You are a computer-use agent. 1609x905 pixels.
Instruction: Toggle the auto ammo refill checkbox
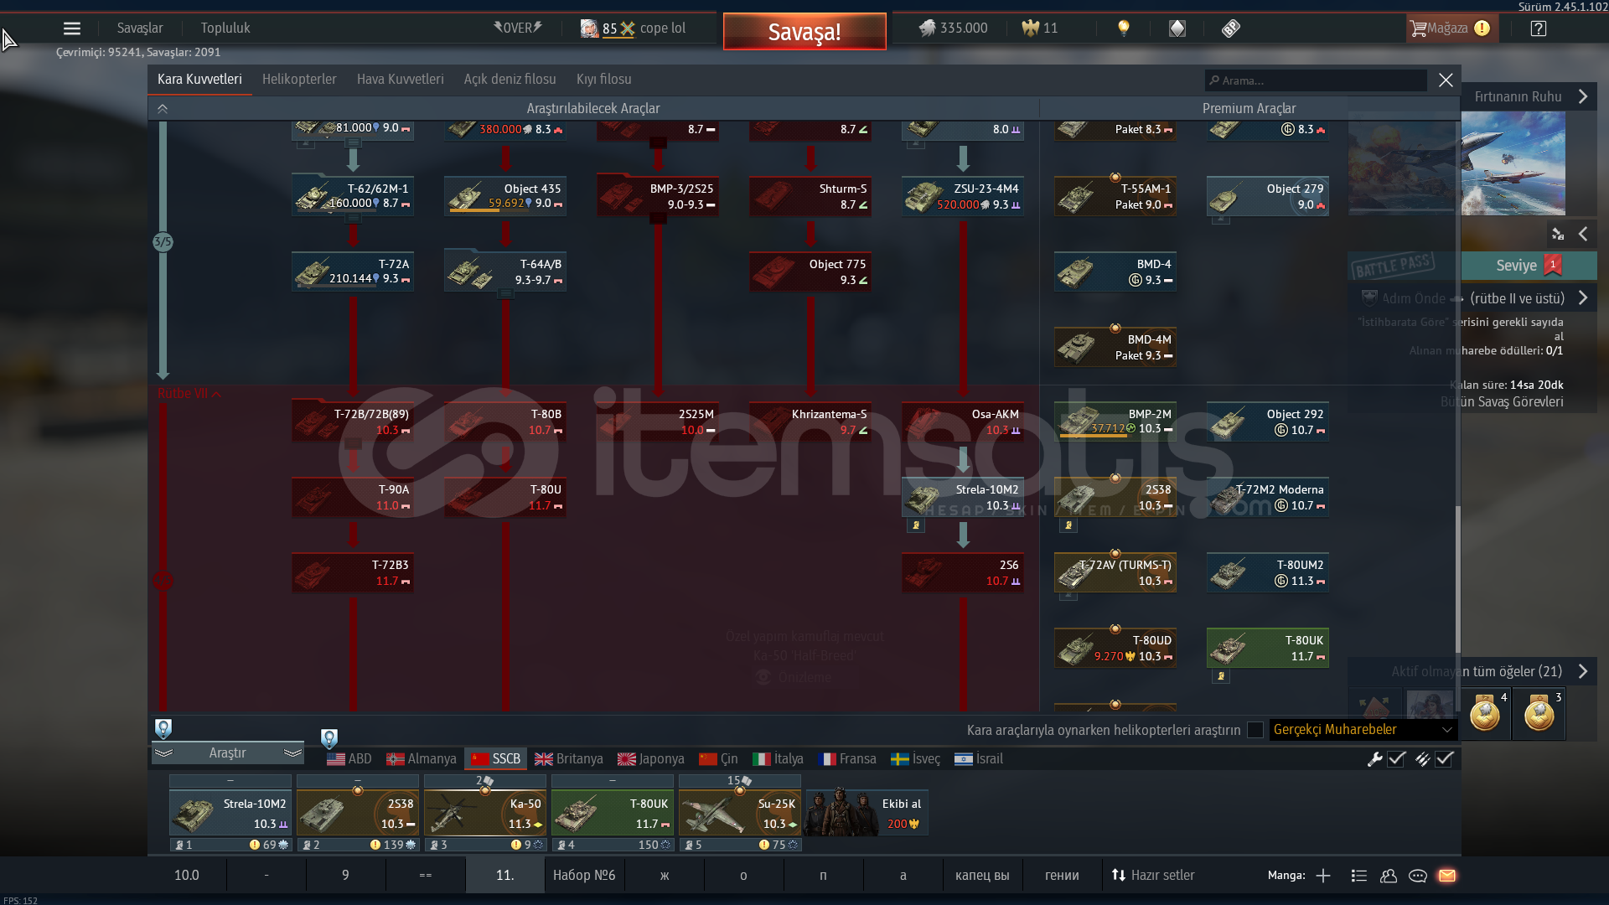1444,759
